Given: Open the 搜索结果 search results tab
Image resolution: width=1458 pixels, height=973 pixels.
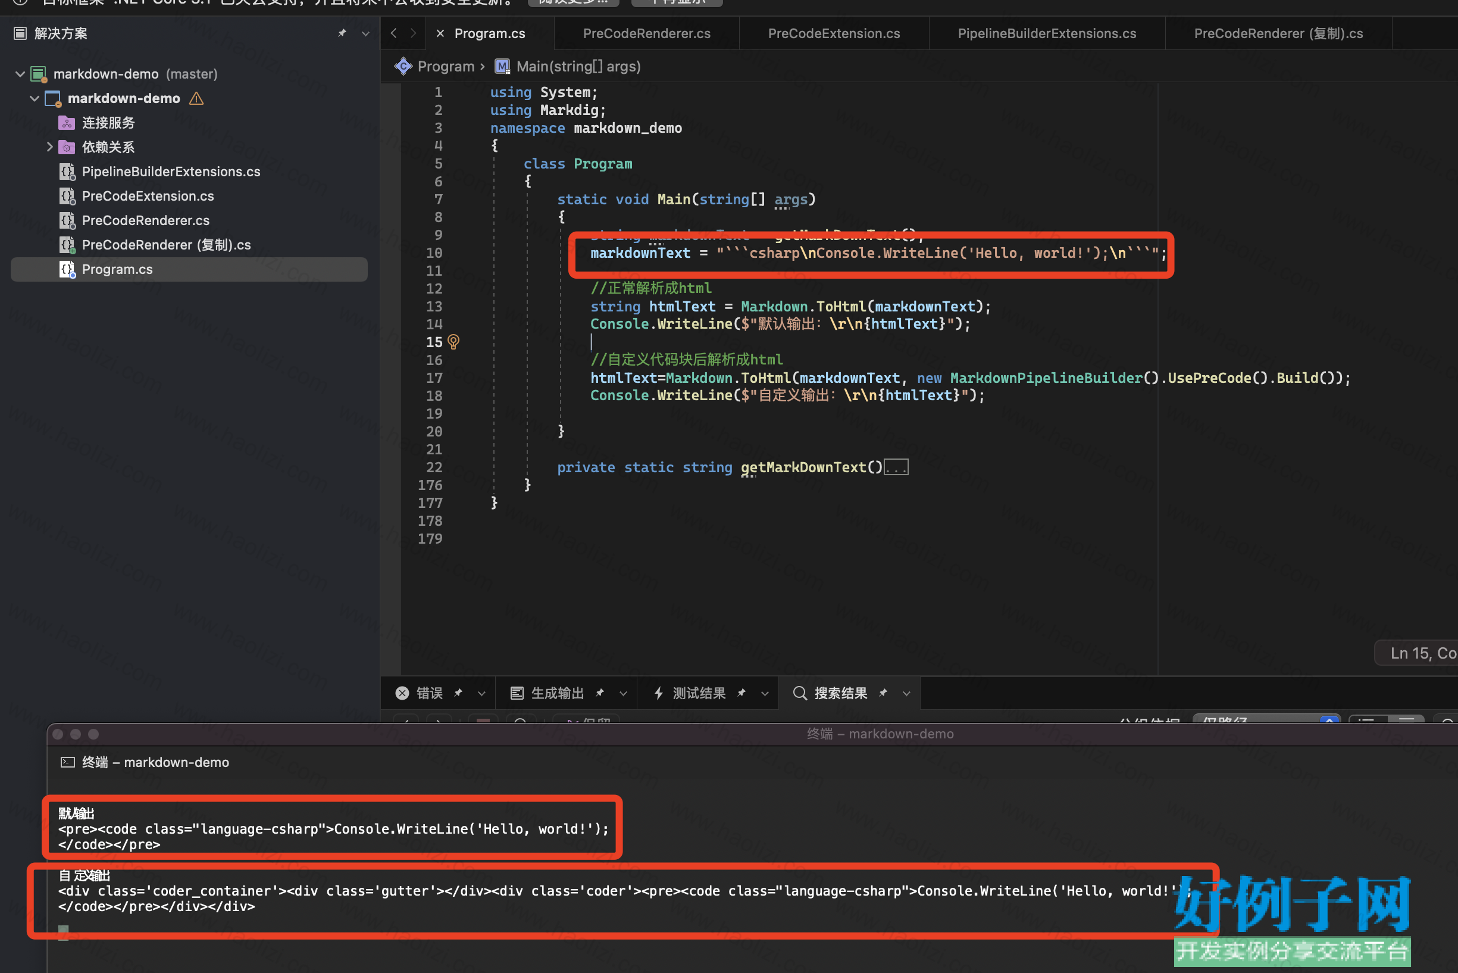Looking at the screenshot, I should click(x=840, y=693).
